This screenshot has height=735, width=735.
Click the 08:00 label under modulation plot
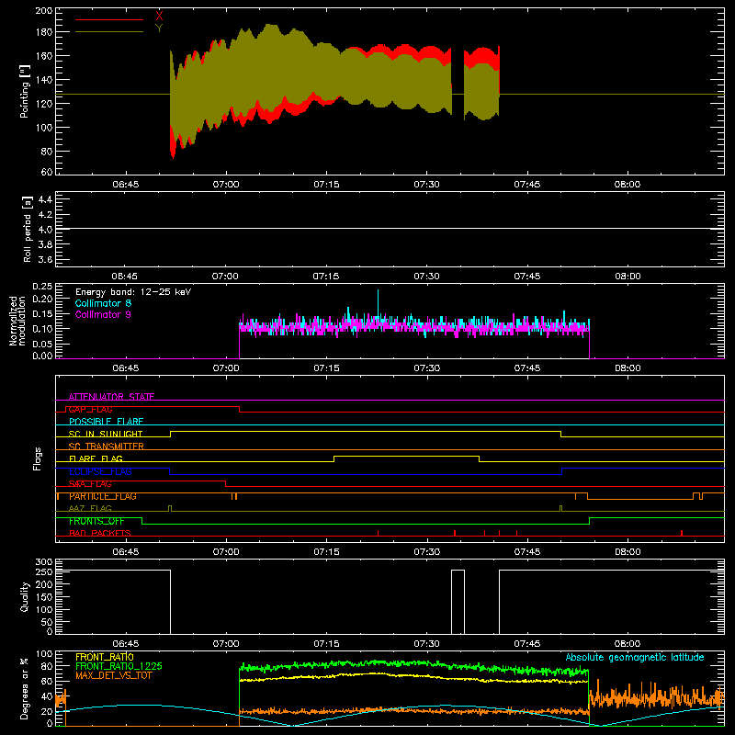[x=628, y=368]
